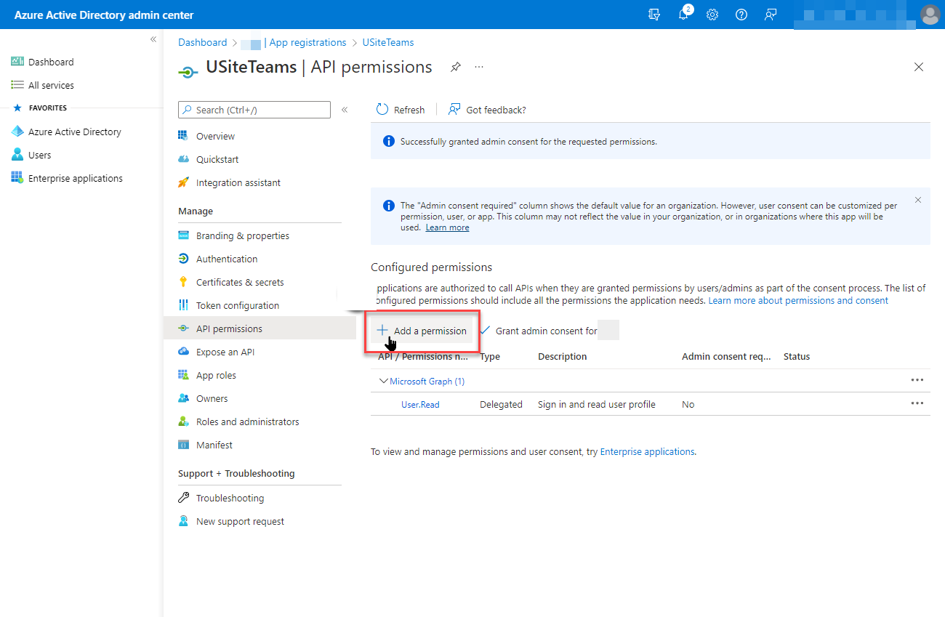Select API permissions menu item
This screenshot has width=945, height=617.
[x=260, y=328]
